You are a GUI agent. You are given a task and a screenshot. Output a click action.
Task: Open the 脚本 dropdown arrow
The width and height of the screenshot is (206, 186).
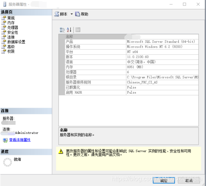(72, 14)
